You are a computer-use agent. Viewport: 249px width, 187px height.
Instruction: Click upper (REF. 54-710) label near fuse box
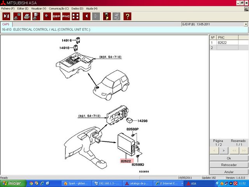(x=110, y=57)
